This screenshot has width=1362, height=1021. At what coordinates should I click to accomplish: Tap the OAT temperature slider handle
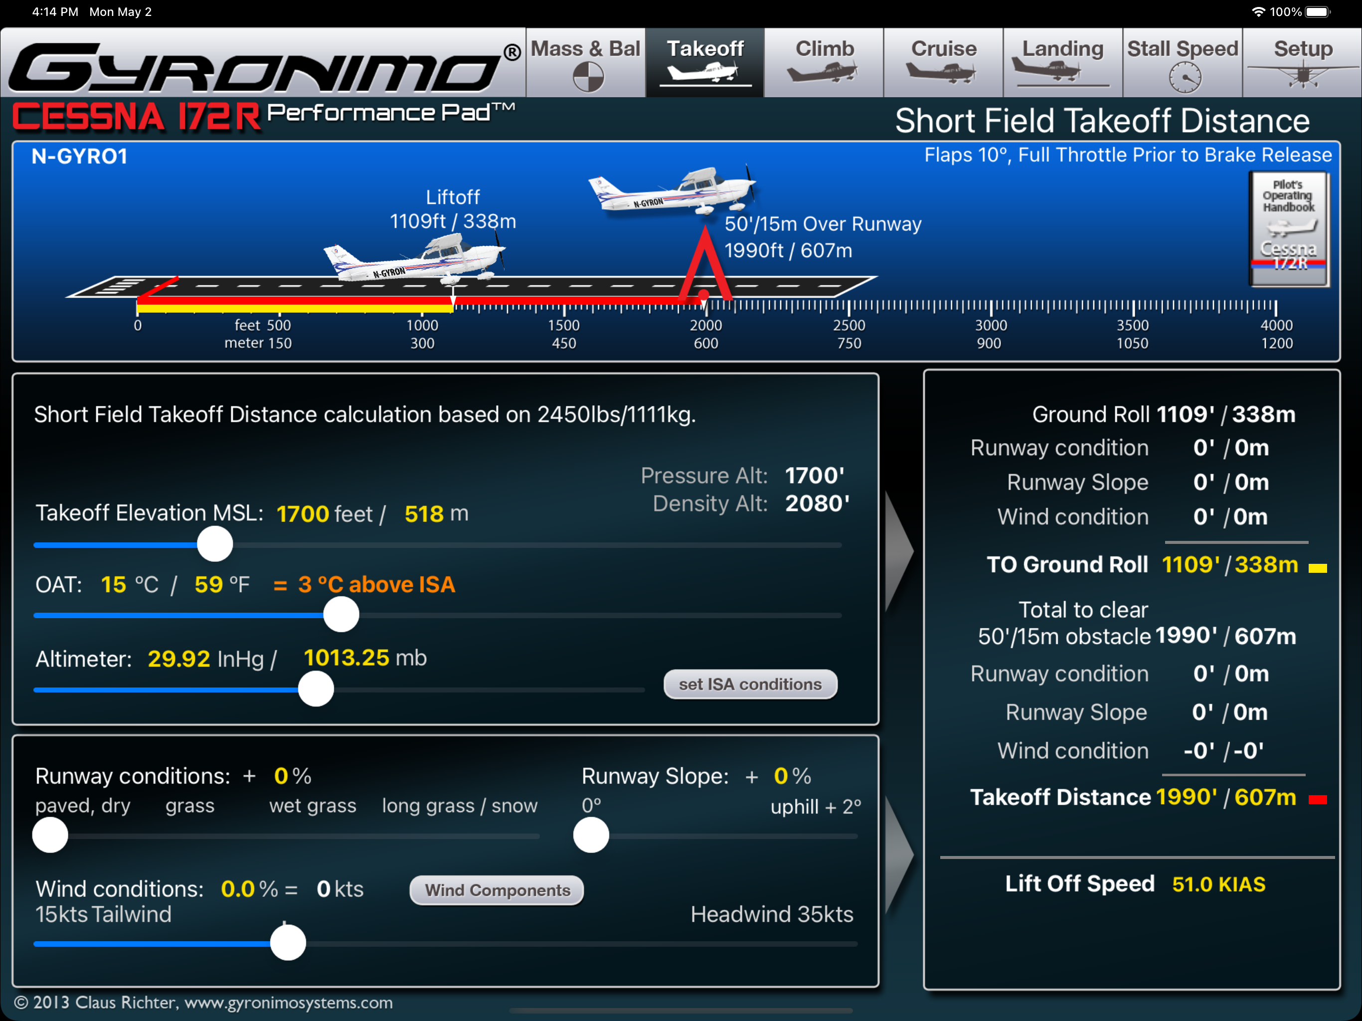tap(341, 614)
